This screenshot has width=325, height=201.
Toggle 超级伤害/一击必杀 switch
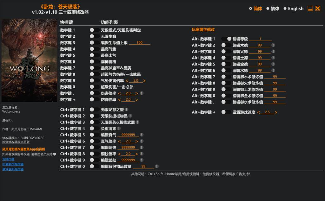94,87
